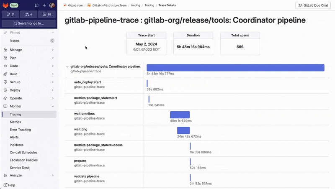
Task: Click the auto_deploy:start span name
Action: point(88,82)
